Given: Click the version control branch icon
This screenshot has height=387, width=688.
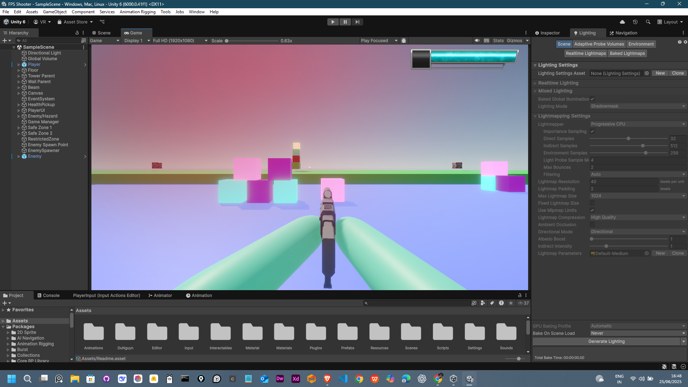Looking at the screenshot, I should coord(102,22).
